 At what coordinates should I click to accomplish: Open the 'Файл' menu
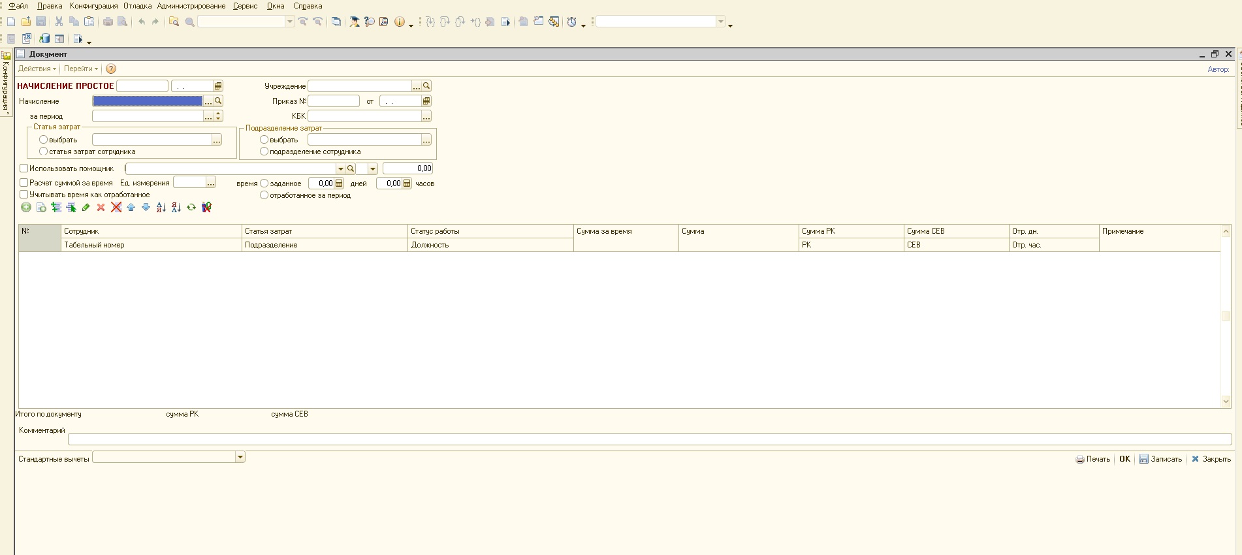tap(18, 6)
